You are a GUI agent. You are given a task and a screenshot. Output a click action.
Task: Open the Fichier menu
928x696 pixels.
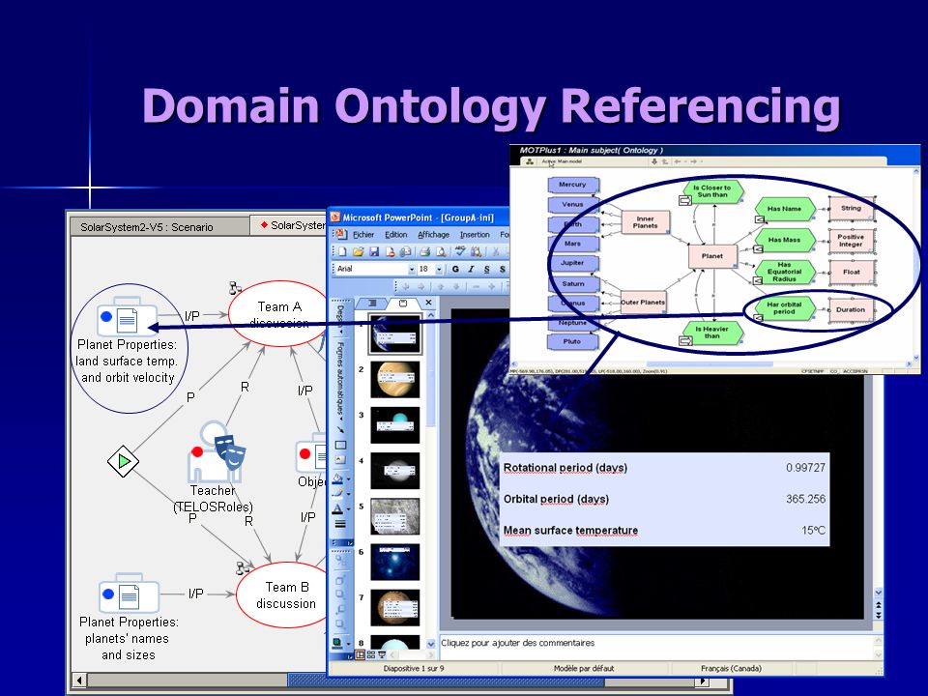[x=363, y=235]
